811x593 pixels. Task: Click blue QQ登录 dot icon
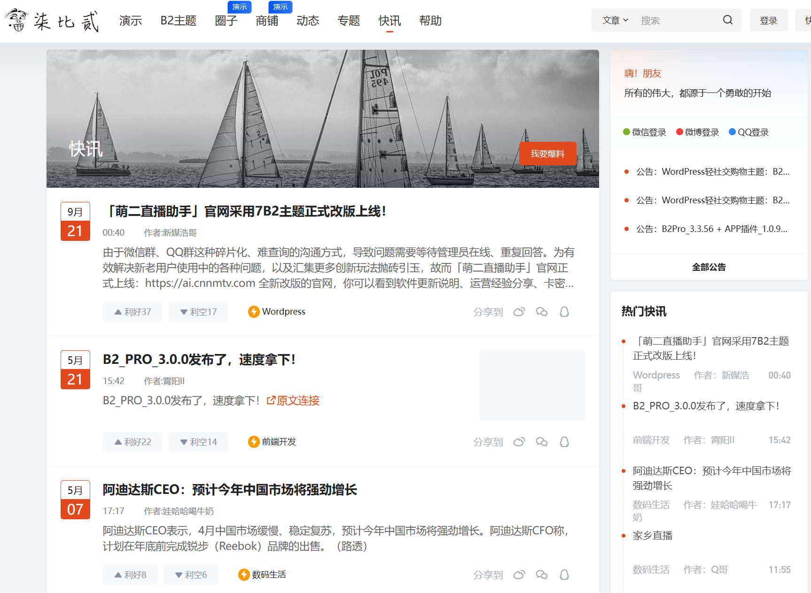[x=732, y=131]
